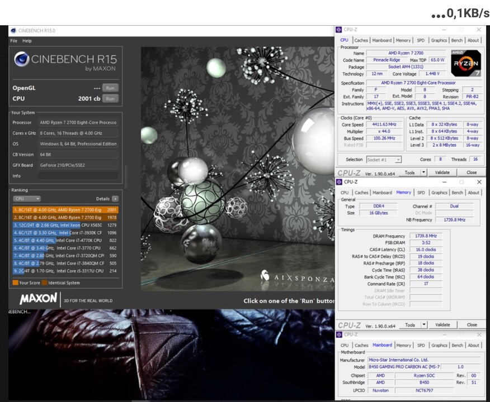Viewport: 490px width, 402px height.
Task: Switch to Mainboard tab in the CPU-Z processor window
Action: click(x=382, y=40)
